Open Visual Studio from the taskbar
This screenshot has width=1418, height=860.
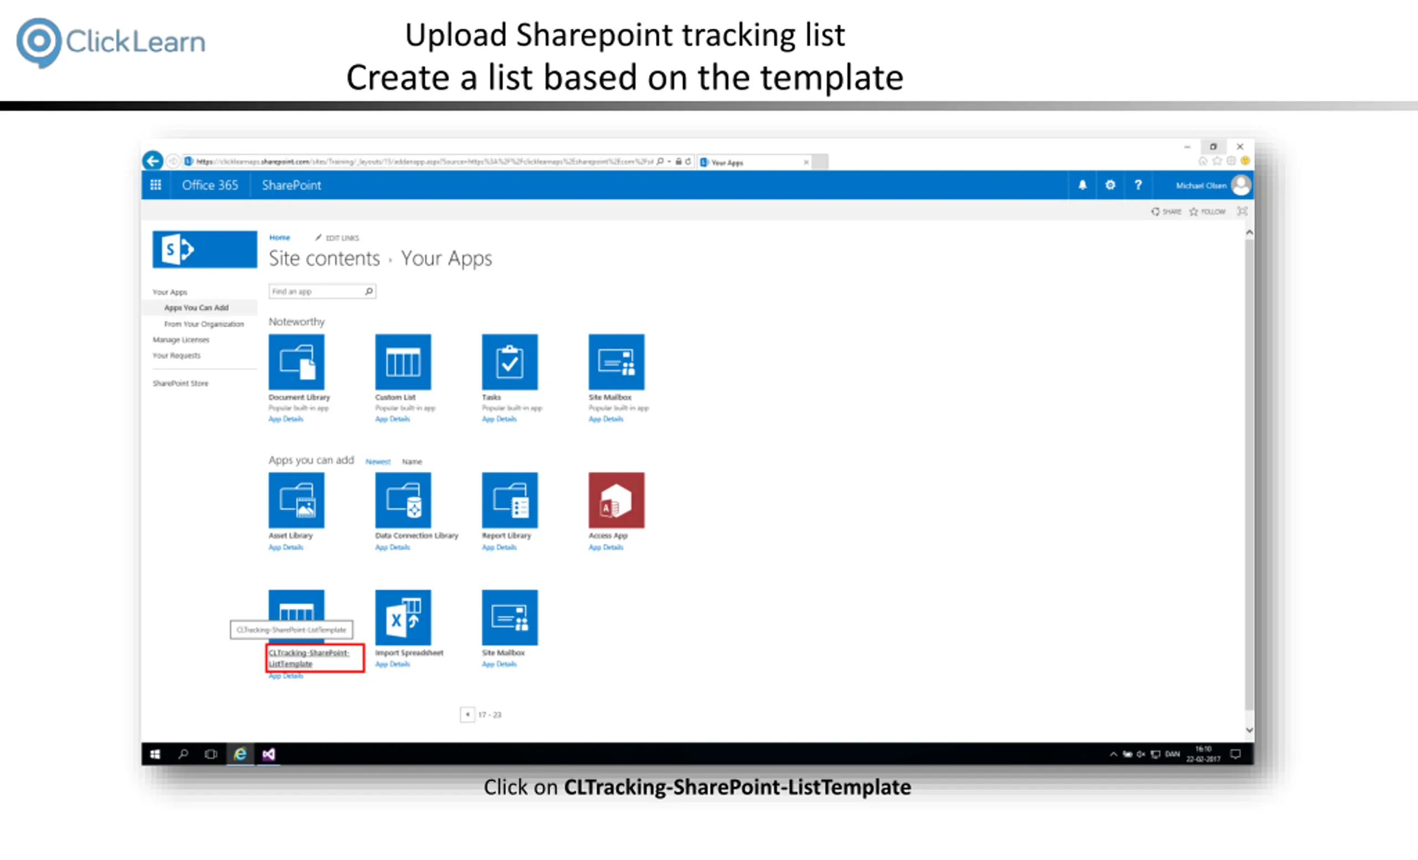click(269, 754)
